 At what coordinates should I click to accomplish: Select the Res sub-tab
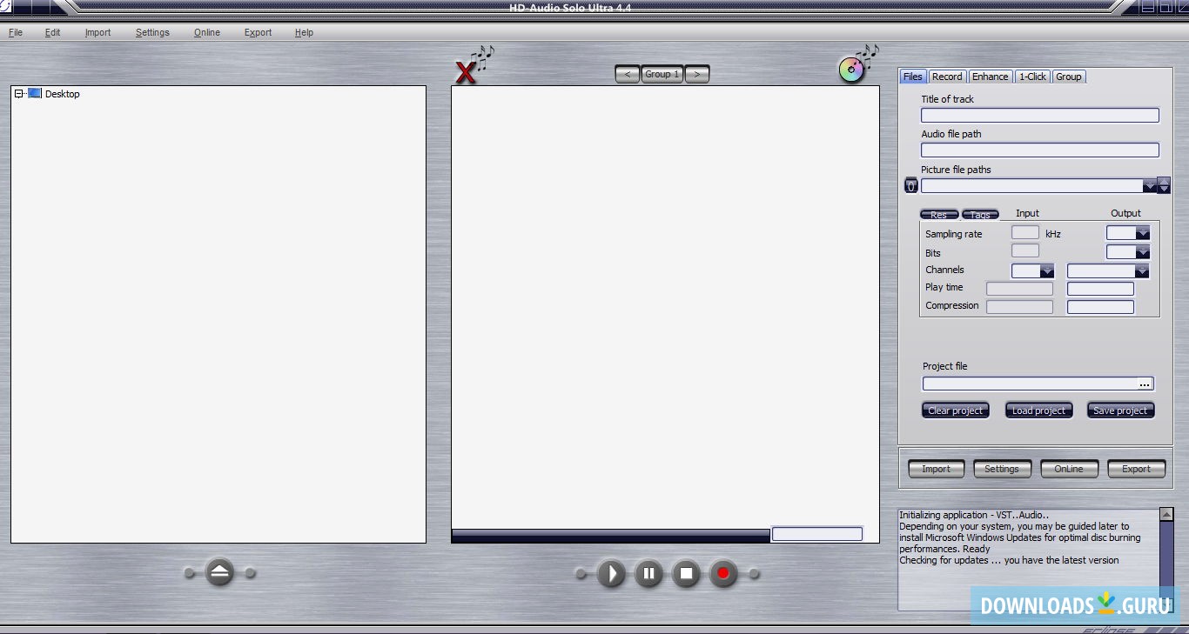pyautogui.click(x=939, y=215)
